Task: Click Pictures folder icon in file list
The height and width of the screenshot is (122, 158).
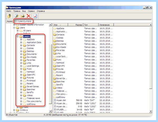Action: (x=55, y=69)
